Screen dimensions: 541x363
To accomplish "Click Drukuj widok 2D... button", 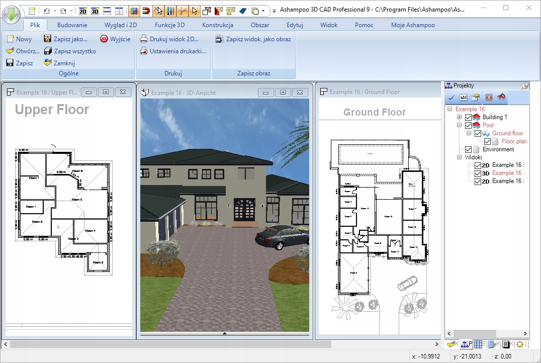I will 169,39.
